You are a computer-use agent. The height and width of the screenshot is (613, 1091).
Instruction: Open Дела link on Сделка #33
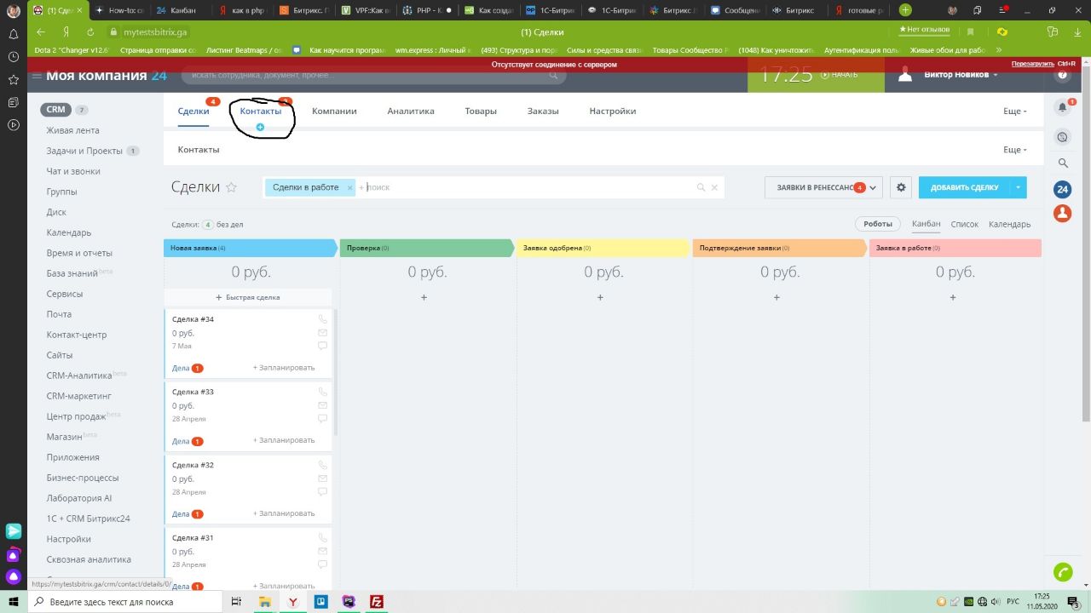(181, 441)
